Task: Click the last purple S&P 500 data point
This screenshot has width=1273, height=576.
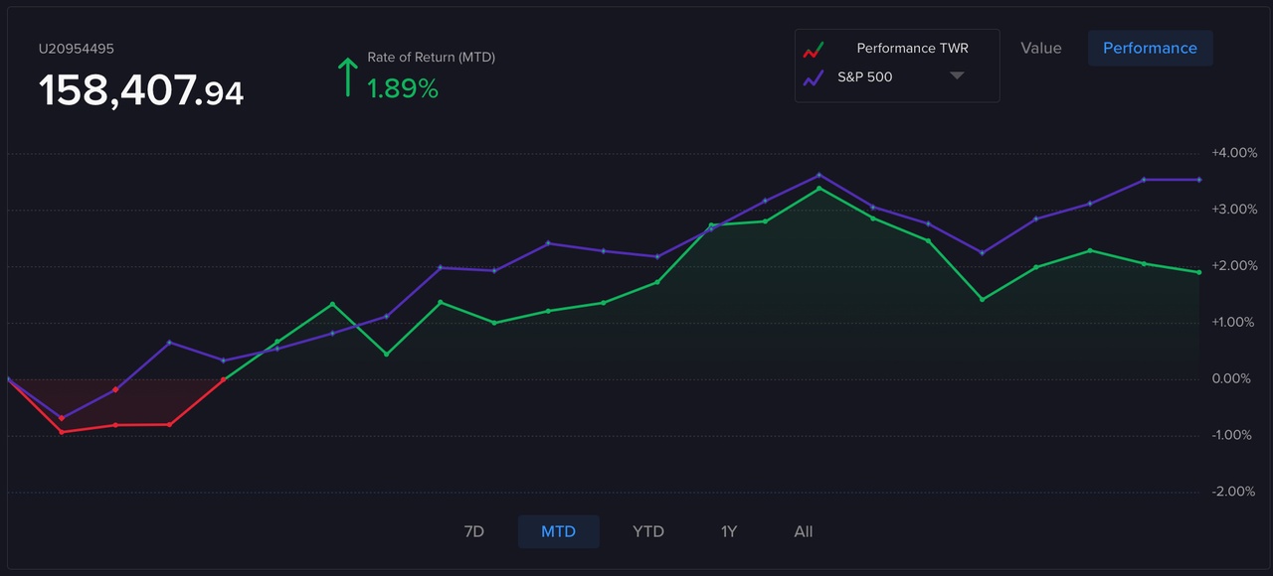Action: 1198,180
